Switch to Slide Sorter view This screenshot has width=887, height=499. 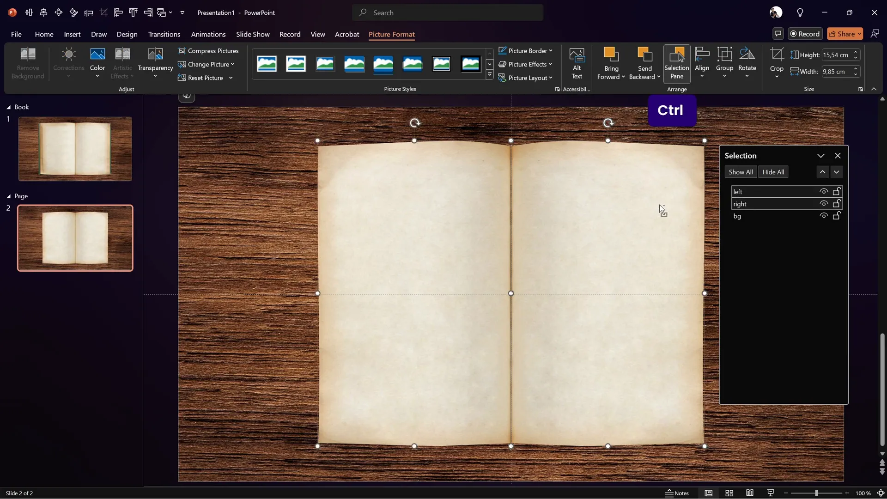[729, 493]
